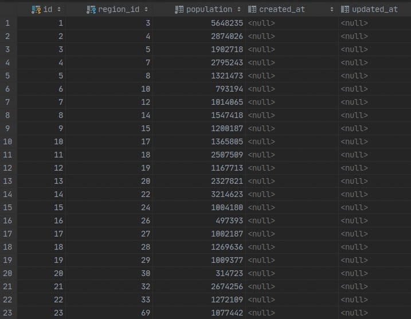Select row number 12 in the gutter
This screenshot has width=411, height=319.
coord(9,168)
